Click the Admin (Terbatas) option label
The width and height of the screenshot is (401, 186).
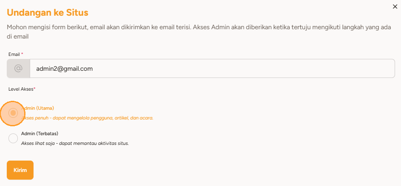tap(39, 133)
